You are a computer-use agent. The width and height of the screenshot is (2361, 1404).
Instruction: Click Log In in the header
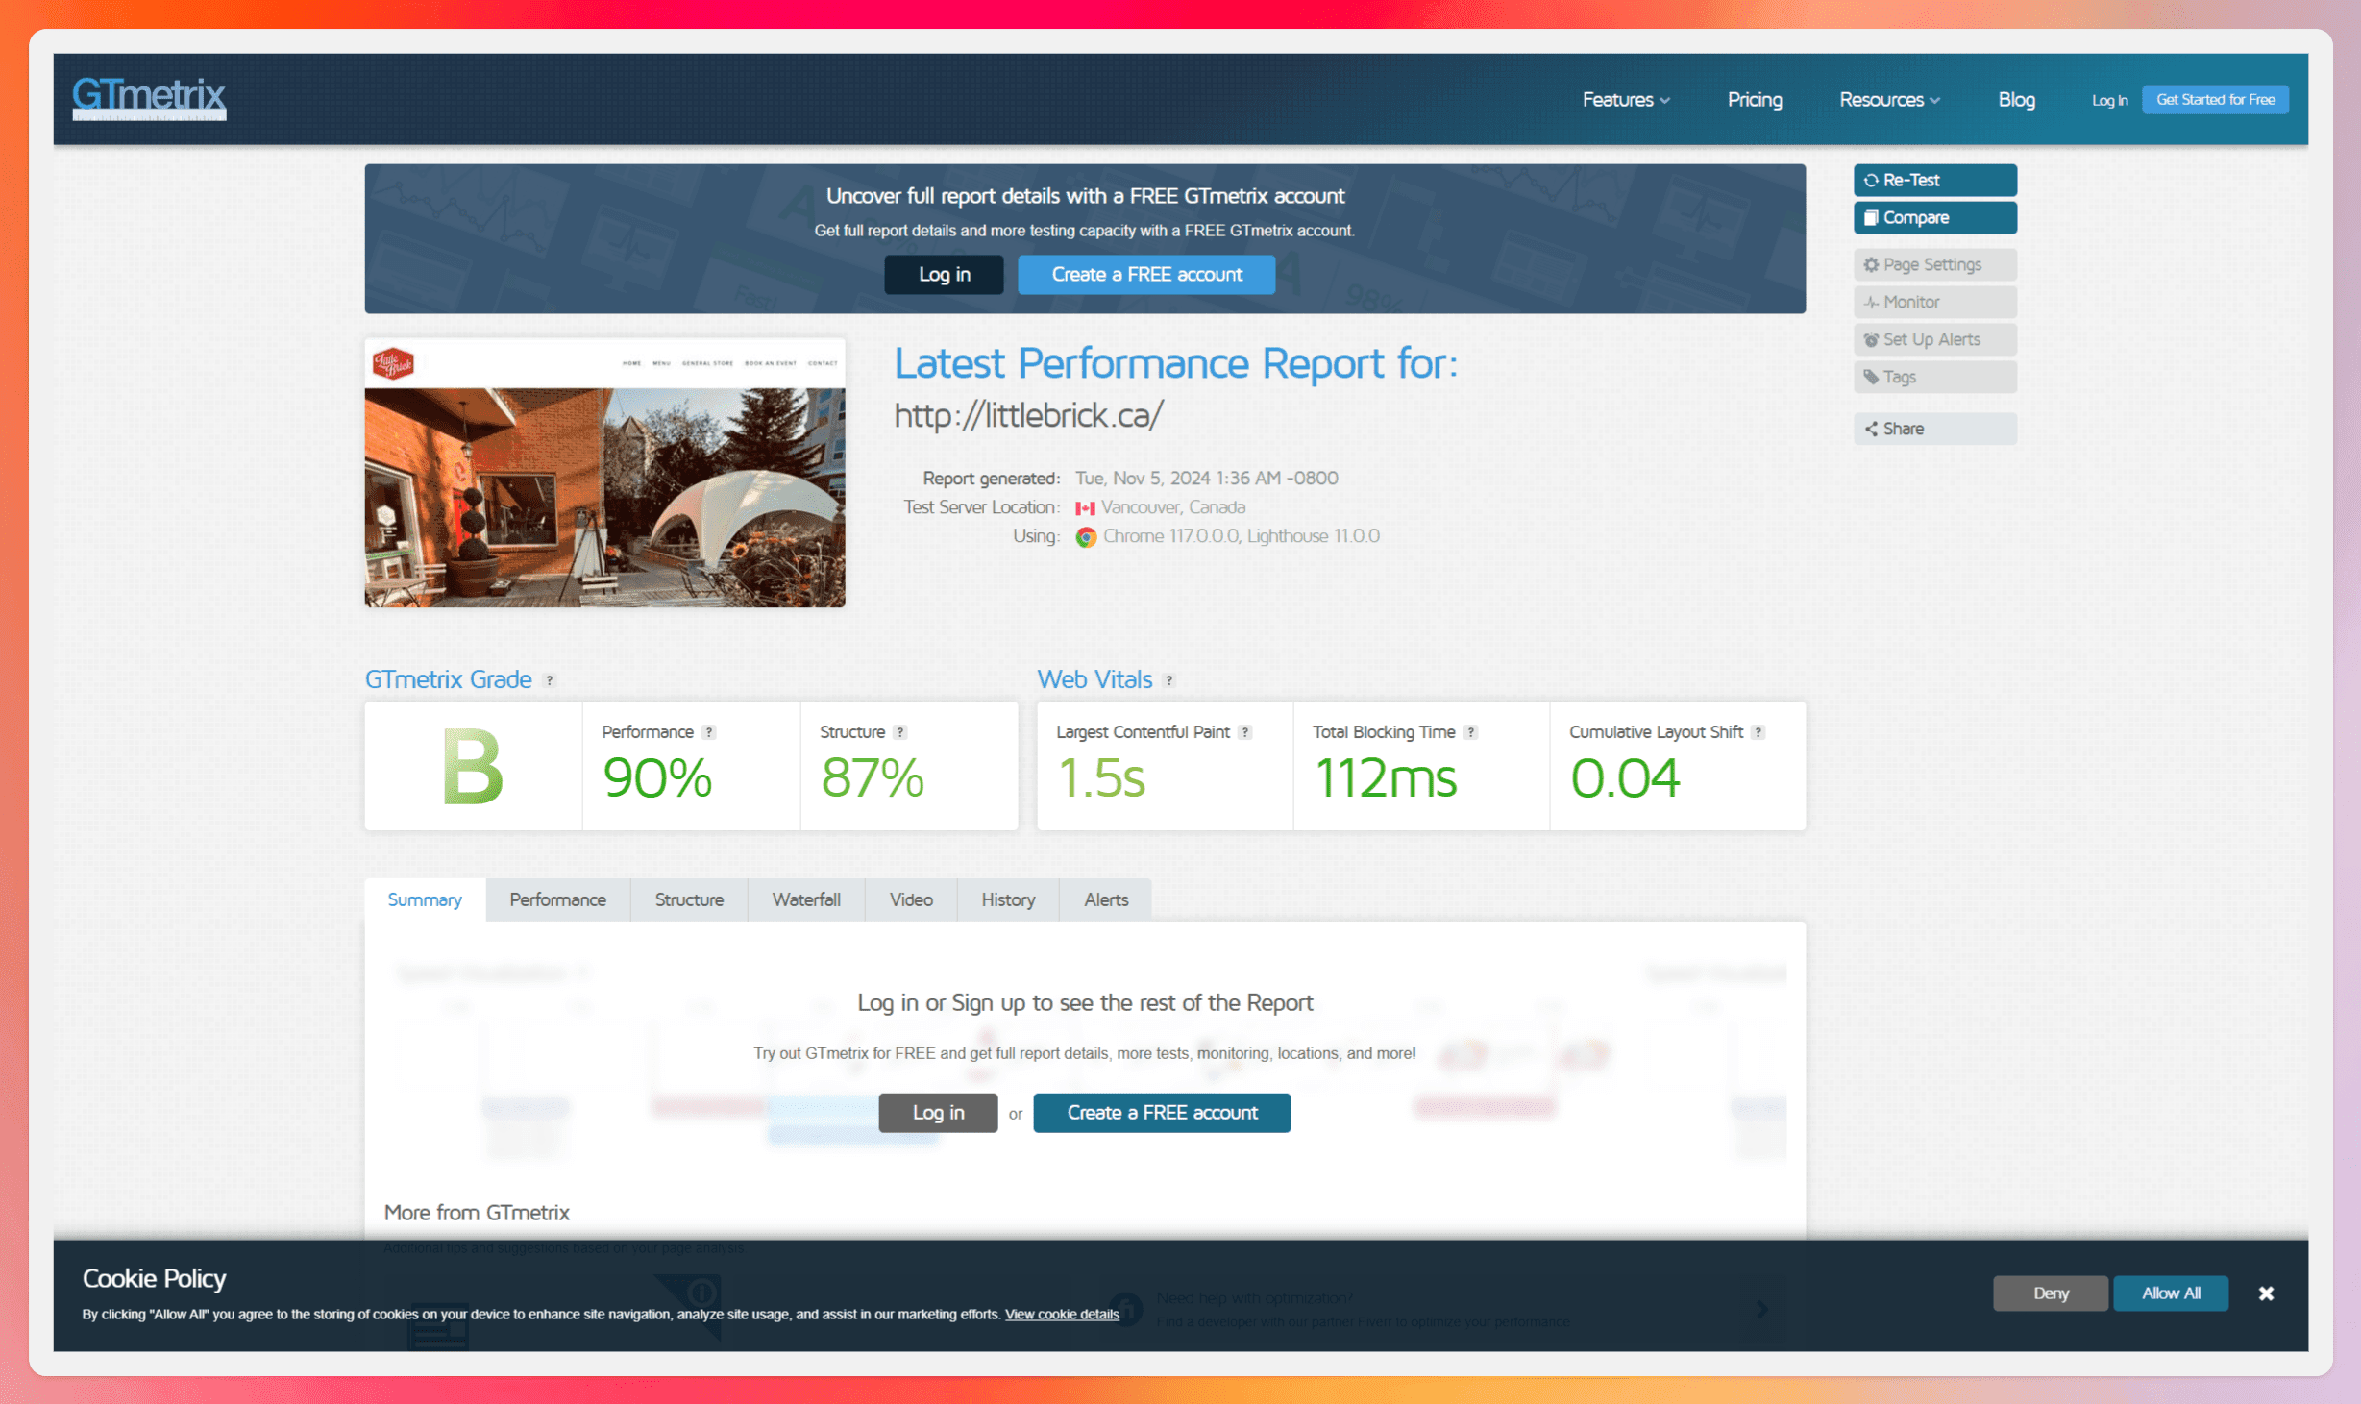(2109, 100)
